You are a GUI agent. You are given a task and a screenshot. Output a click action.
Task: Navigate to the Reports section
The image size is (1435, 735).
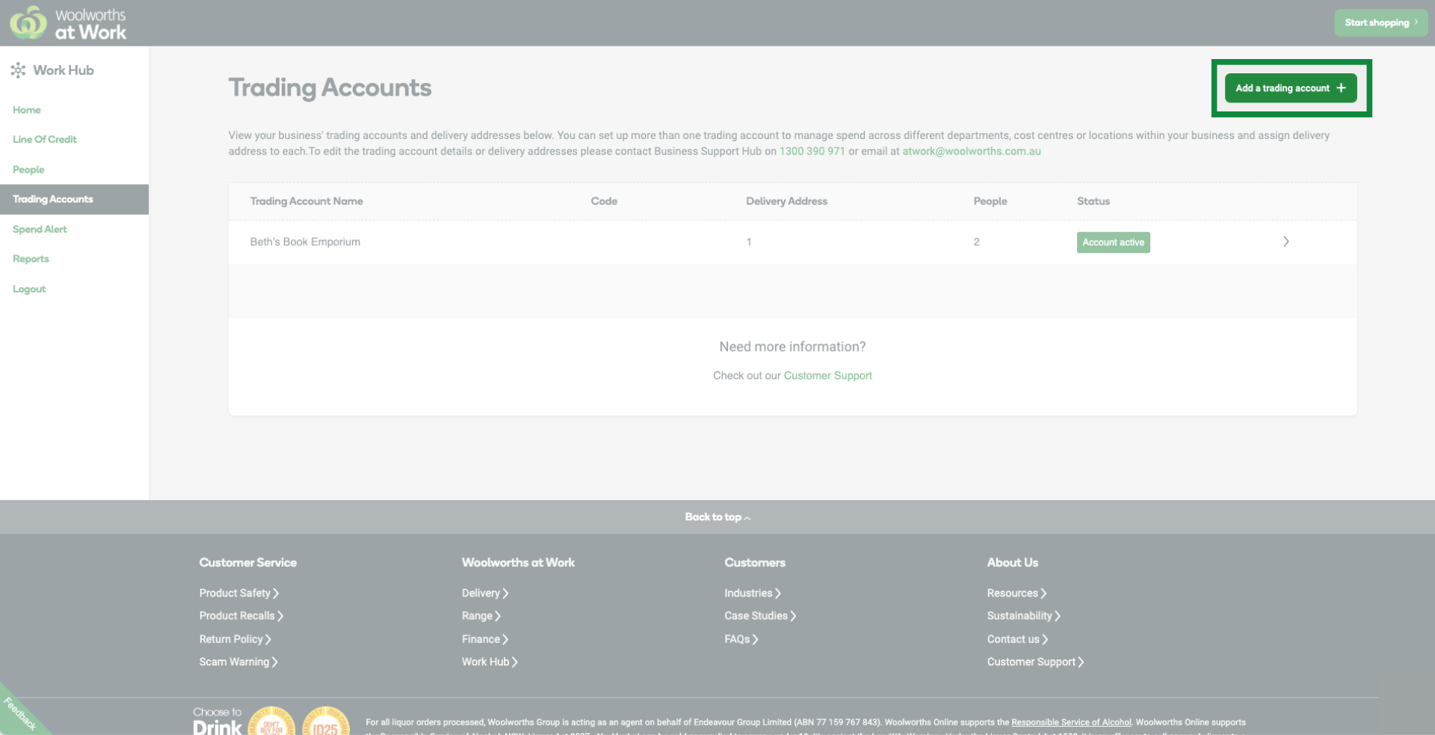click(31, 259)
